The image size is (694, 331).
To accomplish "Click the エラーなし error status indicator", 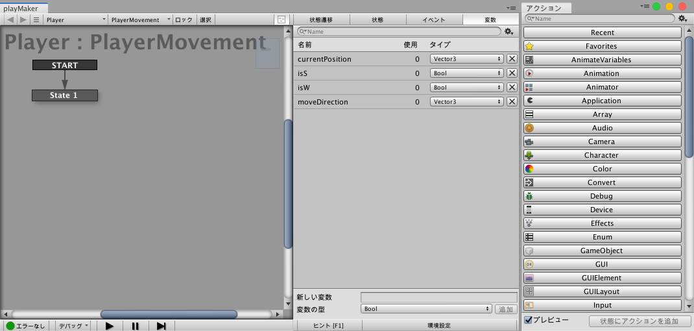I will (x=26, y=326).
